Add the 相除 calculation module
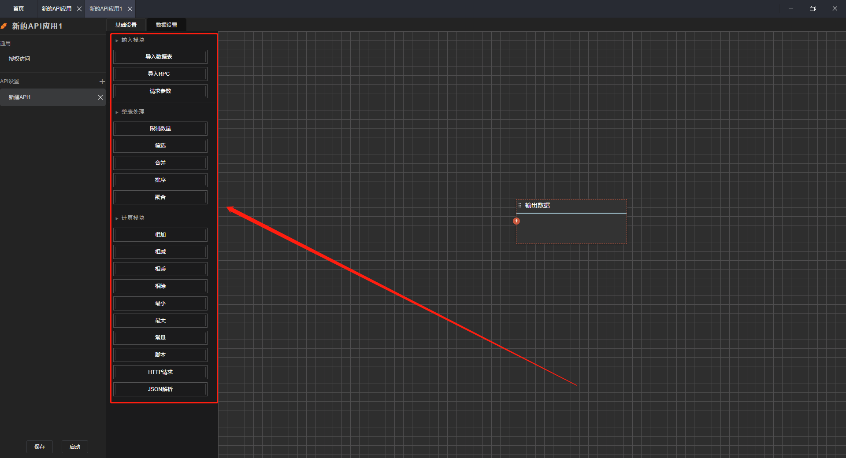 [x=160, y=286]
